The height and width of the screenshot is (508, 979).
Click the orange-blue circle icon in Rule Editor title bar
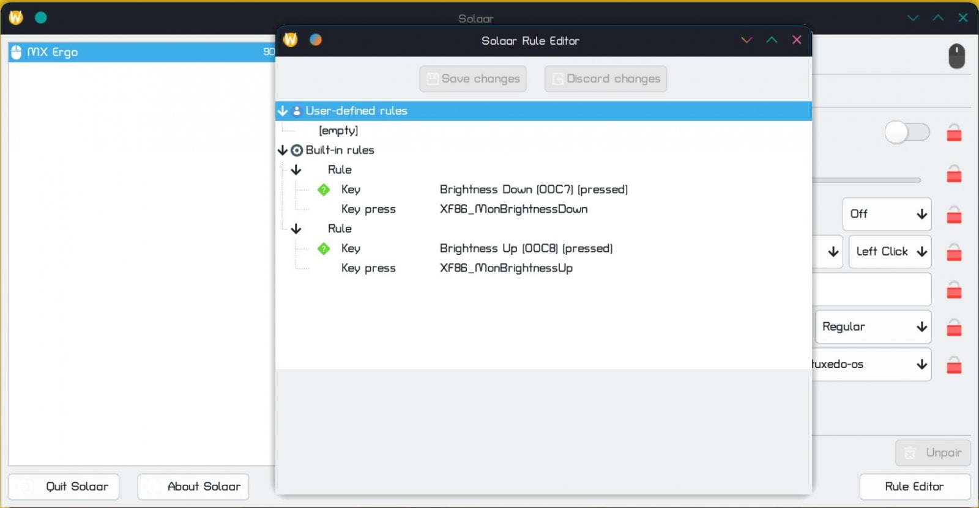click(316, 40)
